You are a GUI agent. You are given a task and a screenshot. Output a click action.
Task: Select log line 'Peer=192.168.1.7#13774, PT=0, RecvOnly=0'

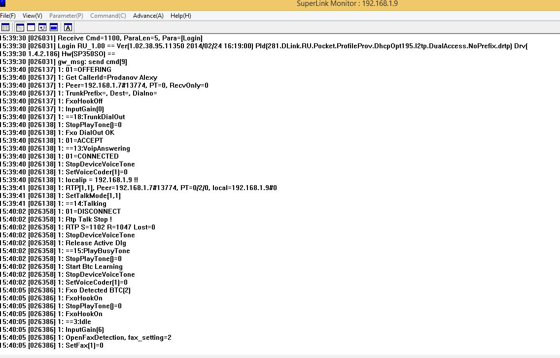(x=105, y=85)
